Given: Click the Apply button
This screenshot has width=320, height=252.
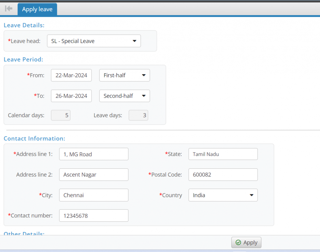Looking at the screenshot, I should point(246,242).
